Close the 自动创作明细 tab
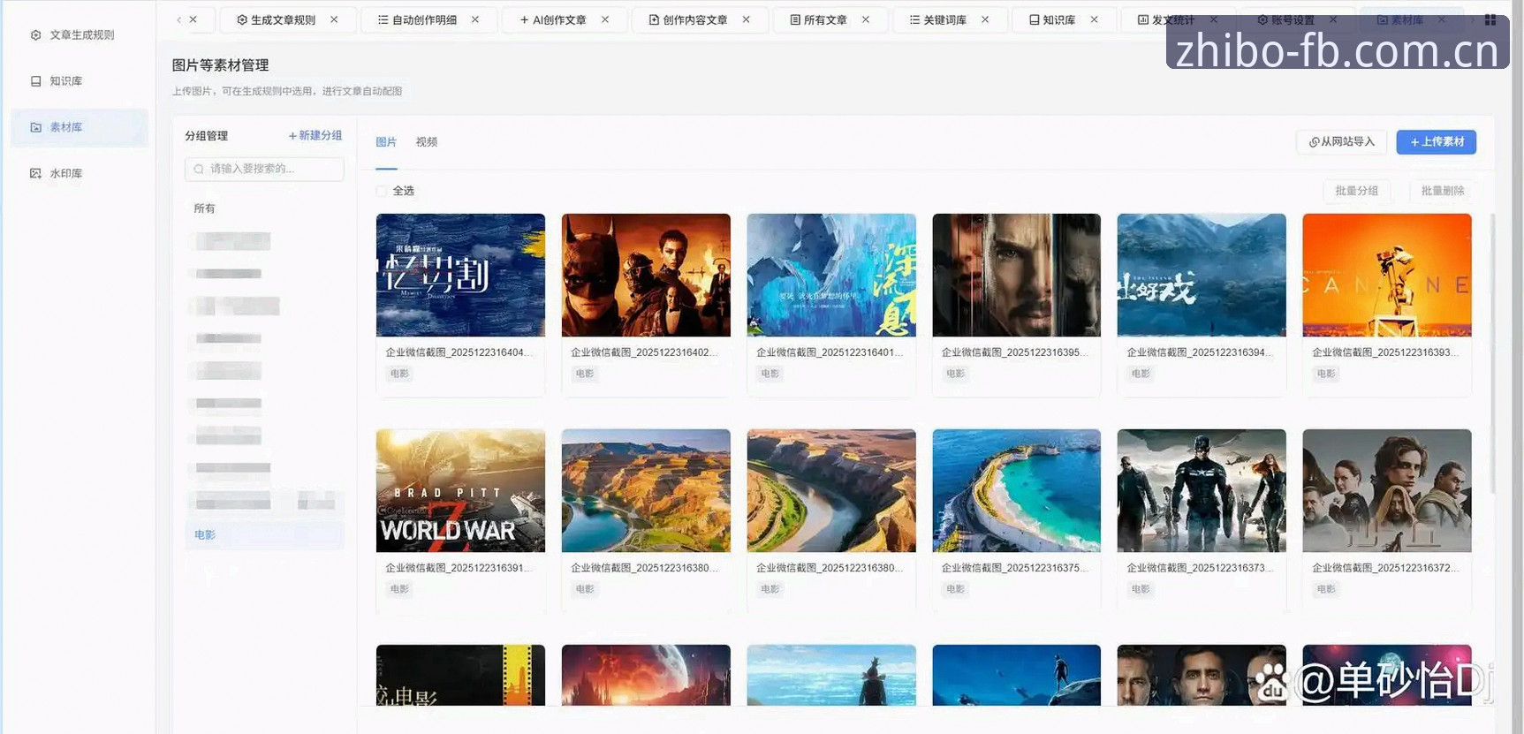Screen dimensions: 1524x734 tap(475, 19)
